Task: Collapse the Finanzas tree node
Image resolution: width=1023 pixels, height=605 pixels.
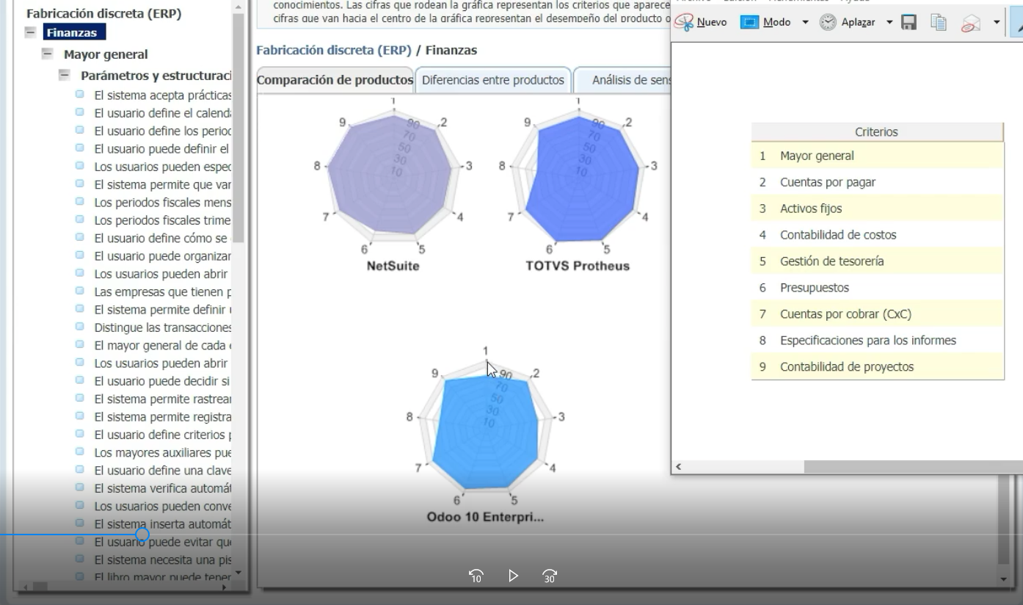Action: coord(30,32)
